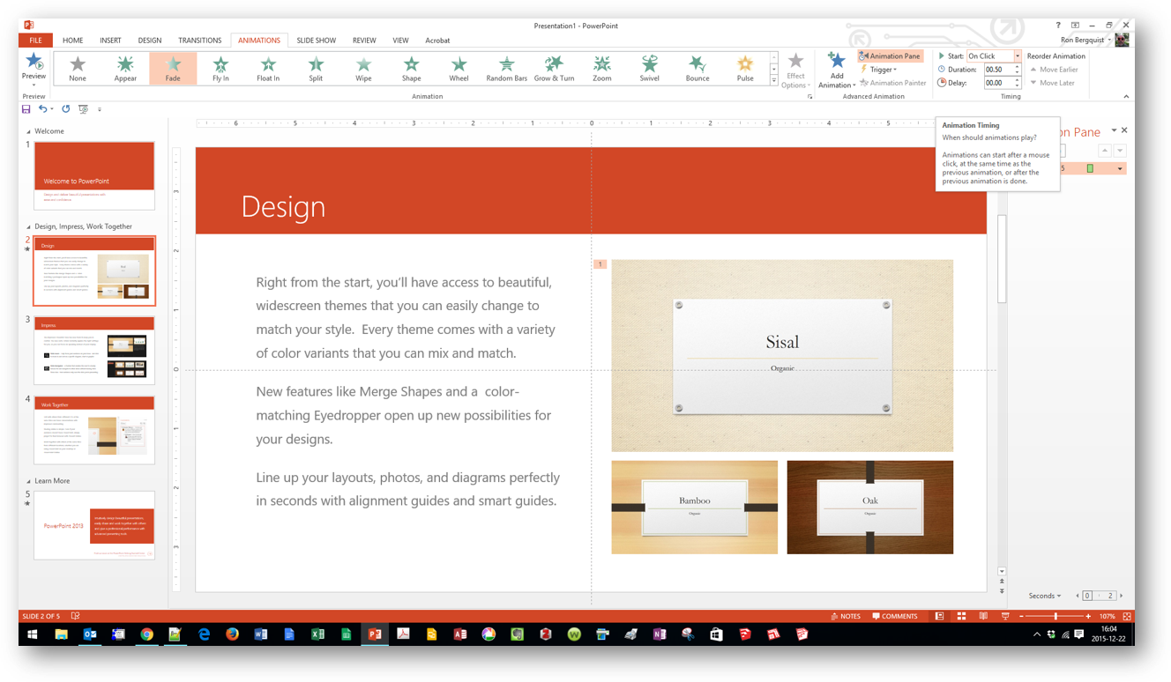
Task: Click the Zoom Out minus button
Action: 1021,616
